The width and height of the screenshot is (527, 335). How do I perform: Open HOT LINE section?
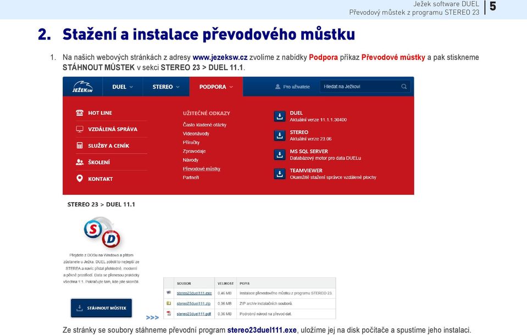tap(100, 113)
